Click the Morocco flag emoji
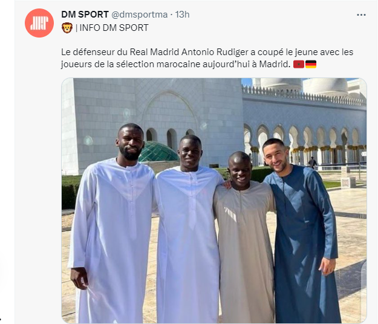Screen dimensions: 378x324 point(299,64)
